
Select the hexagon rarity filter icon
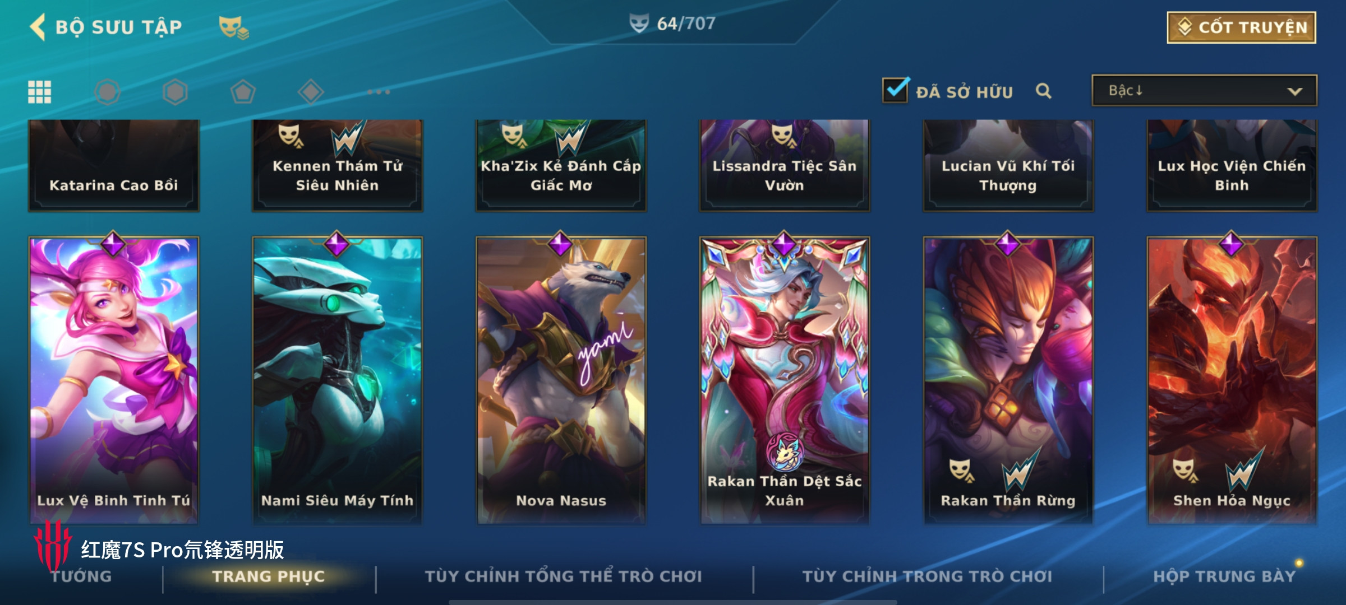[175, 92]
